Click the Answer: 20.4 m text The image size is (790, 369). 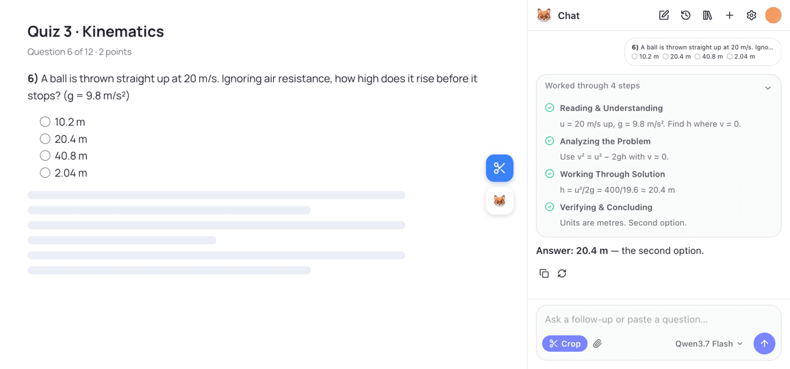point(572,251)
